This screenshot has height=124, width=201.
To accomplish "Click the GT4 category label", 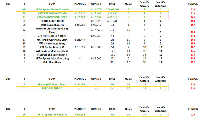I will (x=8, y=109).
